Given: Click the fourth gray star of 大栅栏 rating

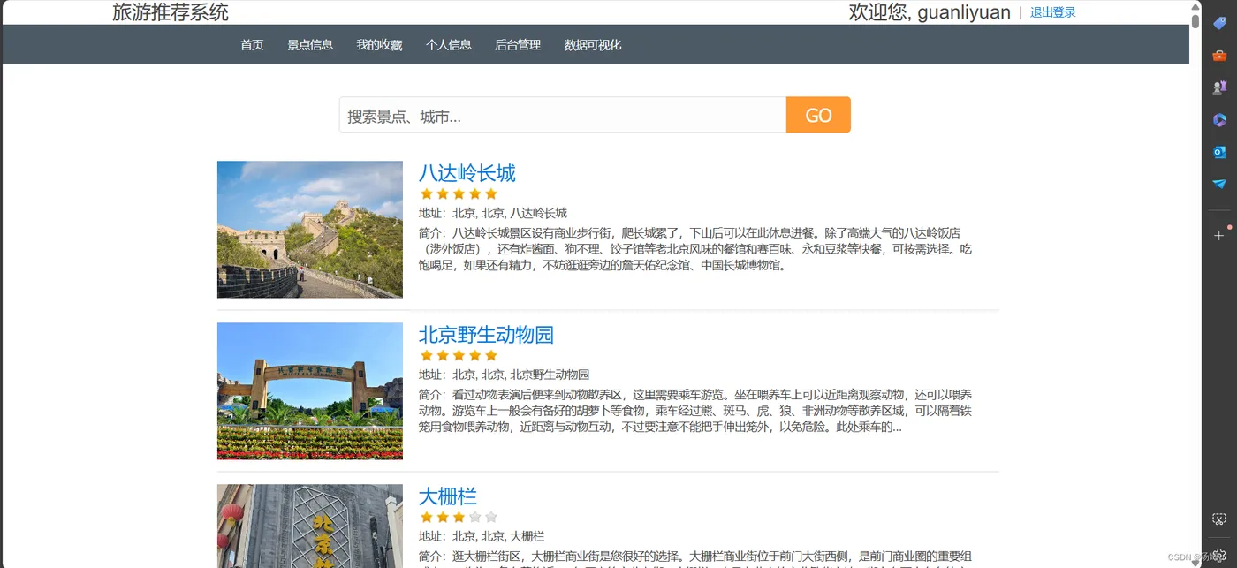Looking at the screenshot, I should tap(475, 517).
